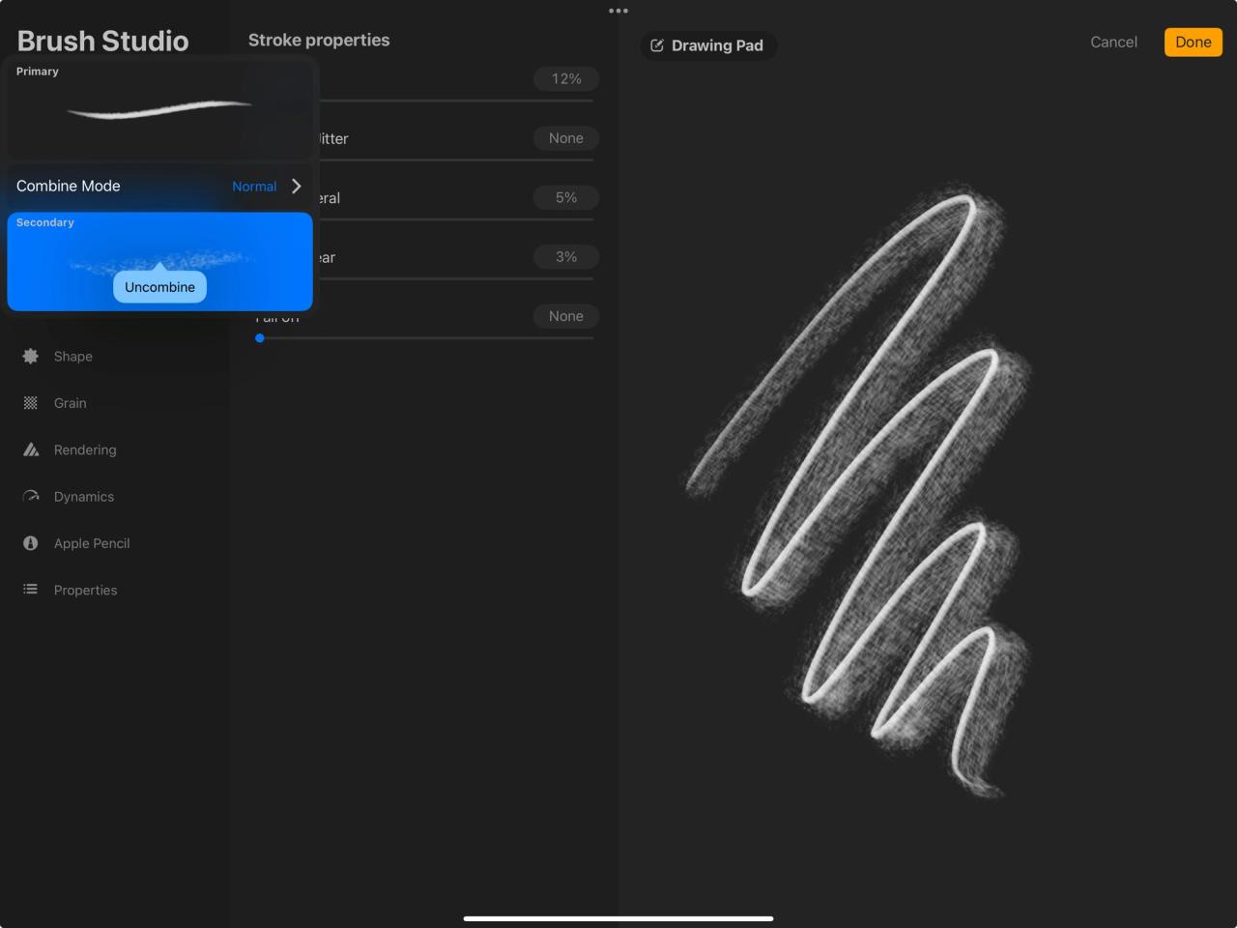Tap the orange Done button

(1194, 42)
